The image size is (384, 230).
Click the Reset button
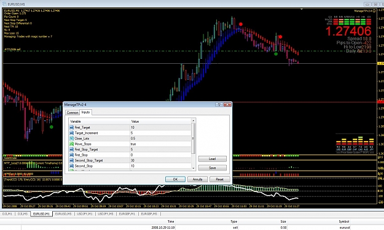pyautogui.click(x=220, y=180)
